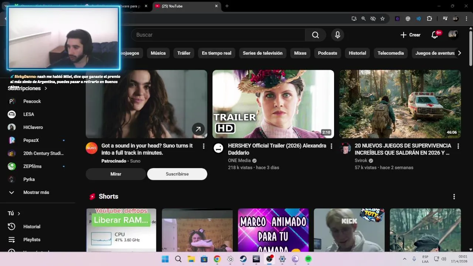Expand the Suscripciones section chevron
Screen dimensions: 473x266
coord(46,89)
